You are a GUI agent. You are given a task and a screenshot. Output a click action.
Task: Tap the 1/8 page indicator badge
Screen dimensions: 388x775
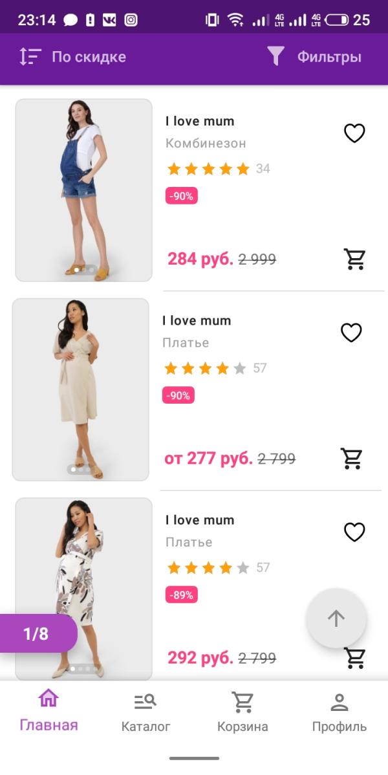(x=37, y=633)
